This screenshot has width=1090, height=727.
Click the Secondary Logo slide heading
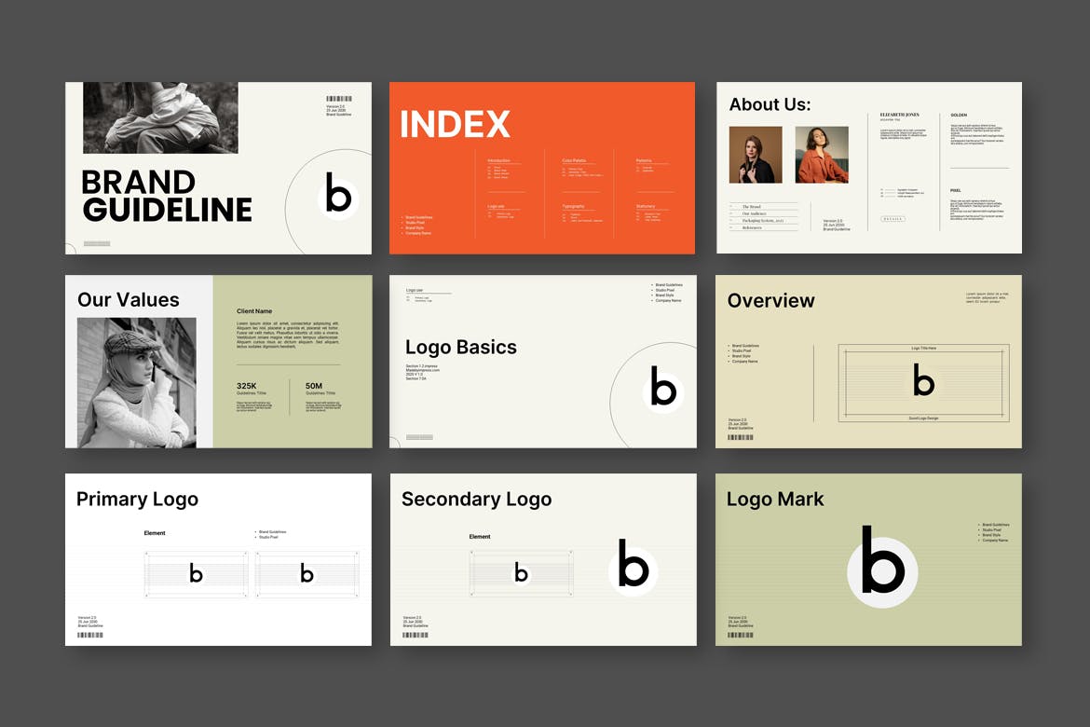click(476, 500)
